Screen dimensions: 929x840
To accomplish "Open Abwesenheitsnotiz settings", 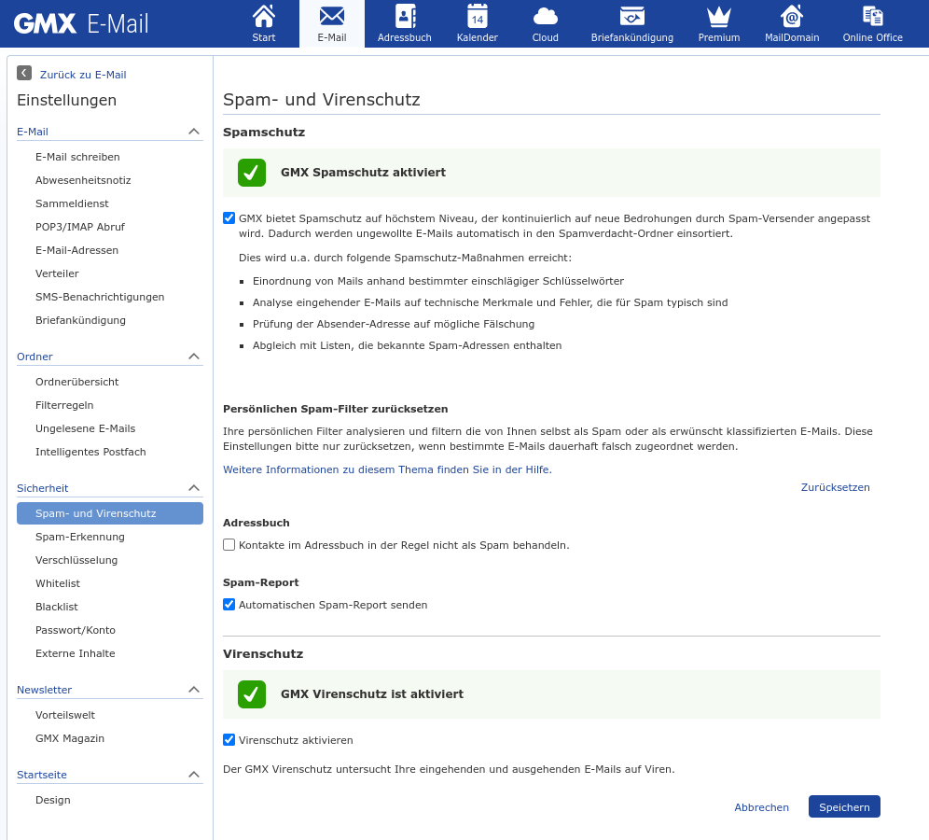I will point(83,180).
